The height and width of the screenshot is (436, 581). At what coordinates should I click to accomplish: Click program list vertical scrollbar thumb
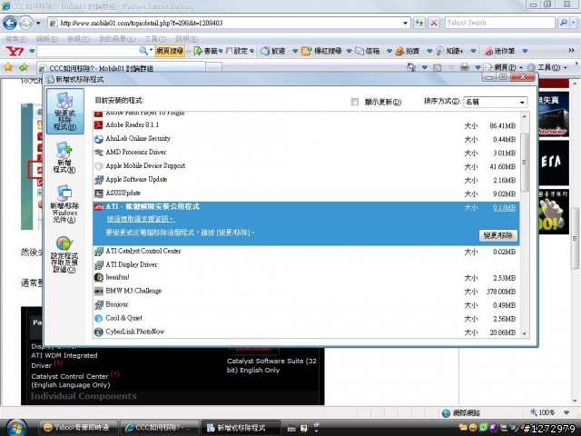coord(525,163)
